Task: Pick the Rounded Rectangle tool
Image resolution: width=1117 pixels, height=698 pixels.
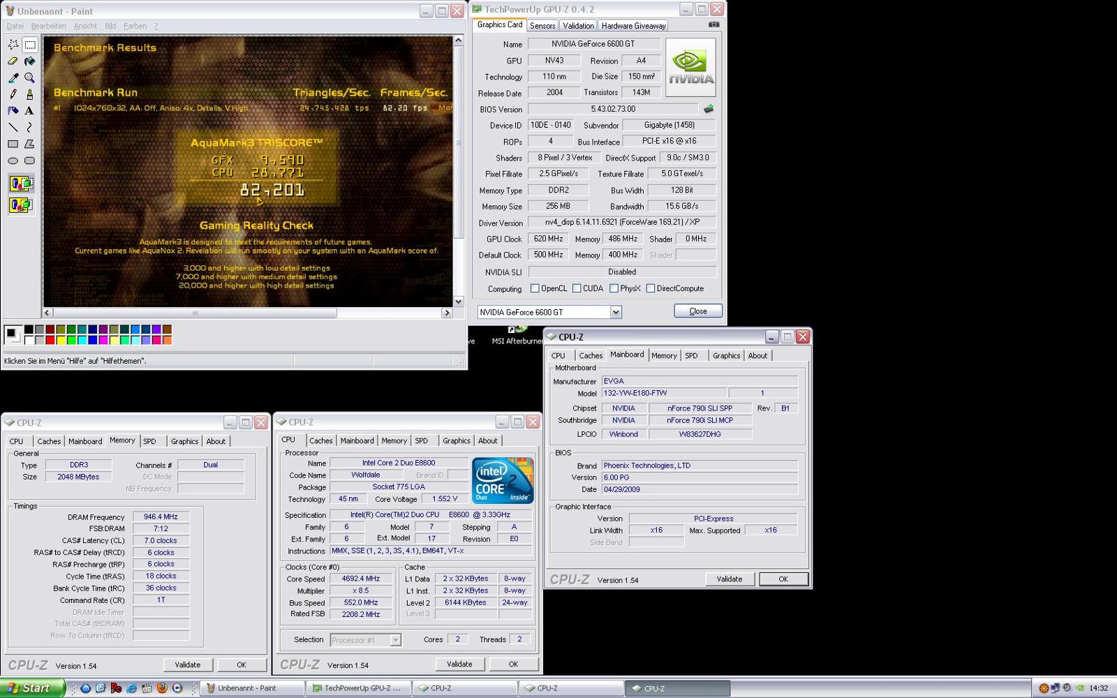Action: [30, 161]
